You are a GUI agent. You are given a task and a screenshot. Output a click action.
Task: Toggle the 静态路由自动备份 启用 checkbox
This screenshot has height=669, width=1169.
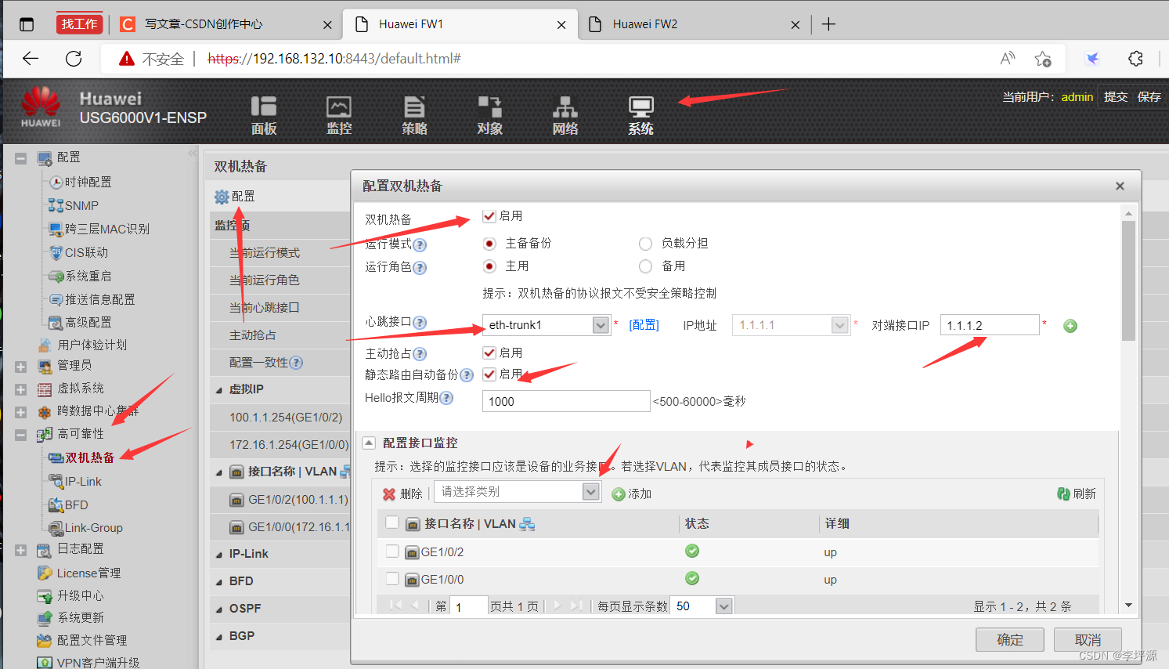tap(489, 374)
